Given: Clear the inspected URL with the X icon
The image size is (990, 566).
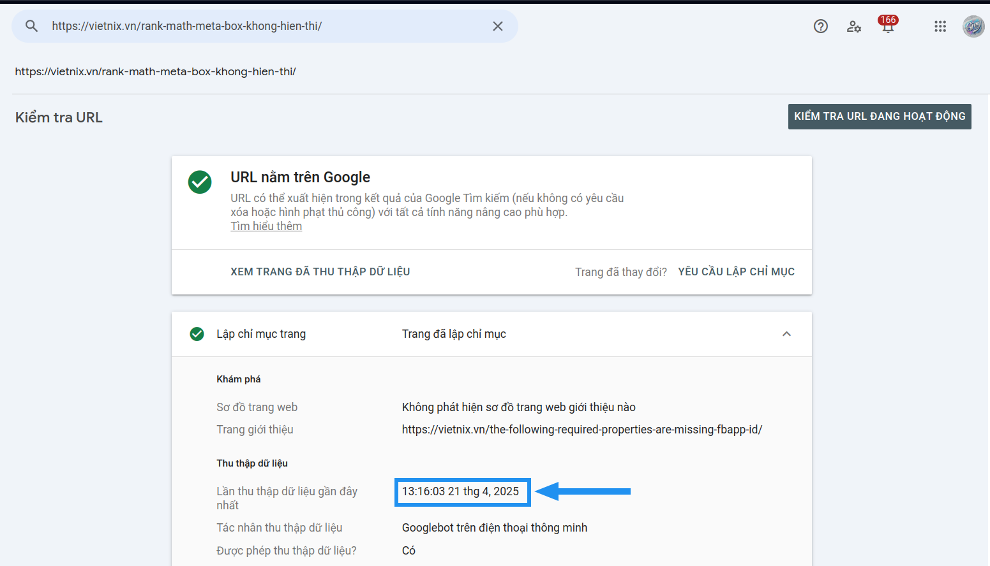Looking at the screenshot, I should (498, 26).
